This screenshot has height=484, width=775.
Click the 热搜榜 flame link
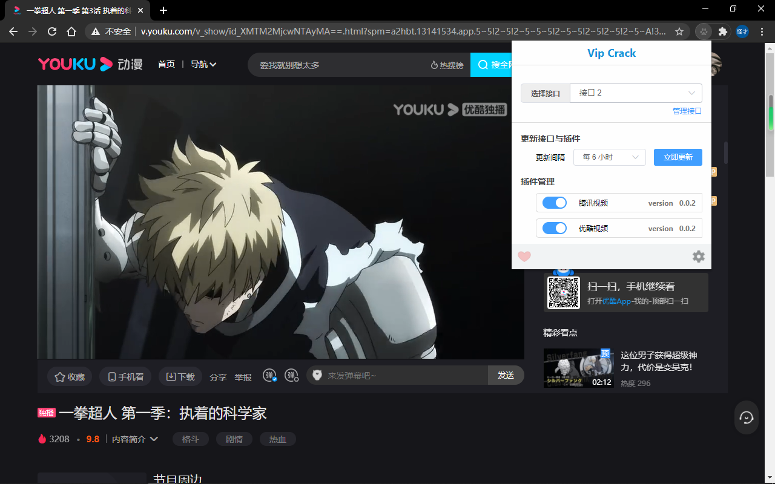pyautogui.click(x=447, y=65)
